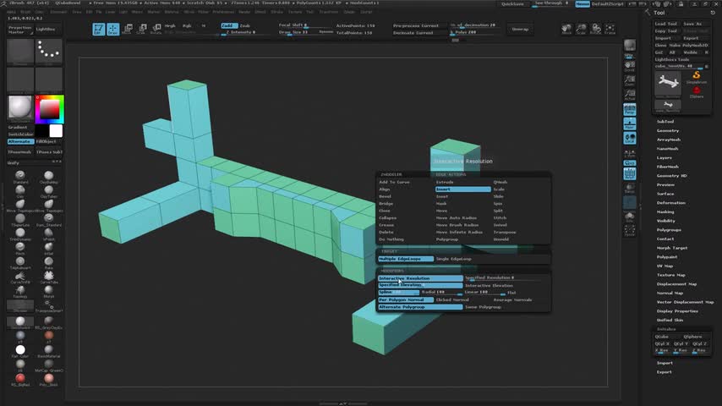
Task: Choose Extrude from the edge actions
Action: [445, 182]
